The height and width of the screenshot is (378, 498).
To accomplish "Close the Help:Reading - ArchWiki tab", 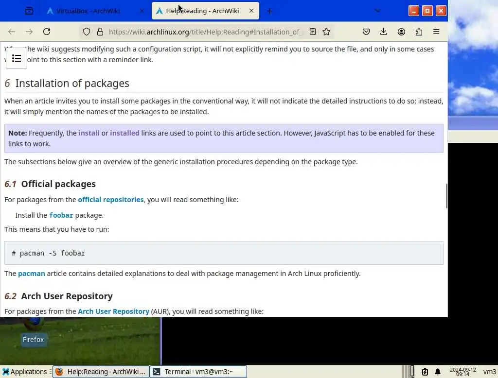I will click(x=251, y=11).
